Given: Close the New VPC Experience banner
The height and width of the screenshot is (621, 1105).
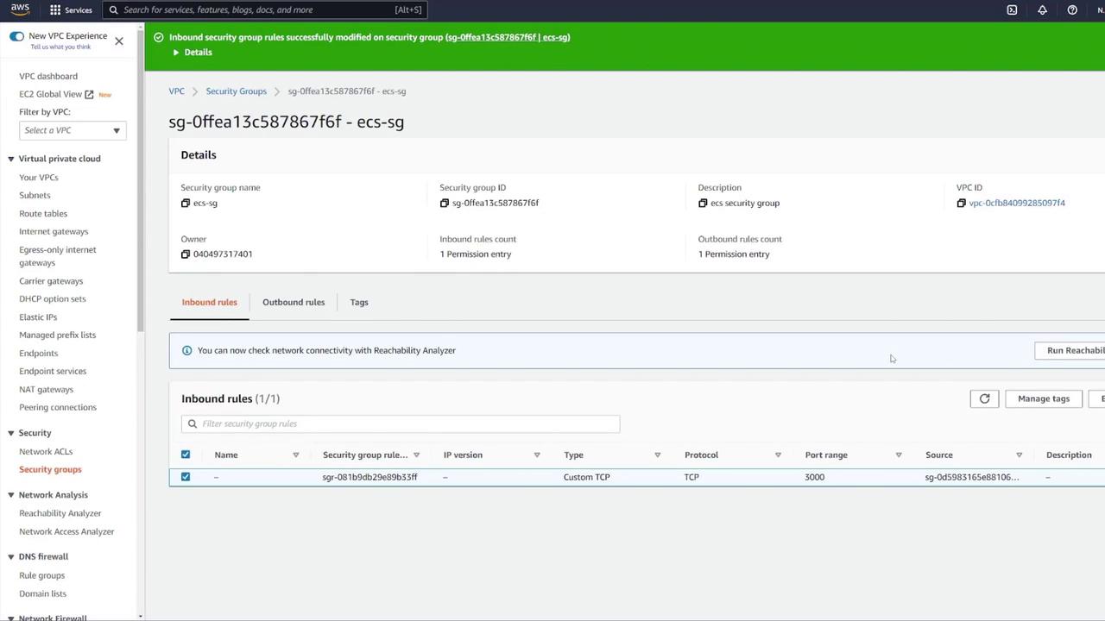Looking at the screenshot, I should 119,41.
